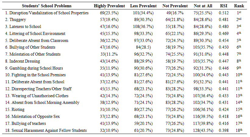Select the RSI value 0.398
The width and height of the screenshot is (250, 137).
[x=223, y=130]
